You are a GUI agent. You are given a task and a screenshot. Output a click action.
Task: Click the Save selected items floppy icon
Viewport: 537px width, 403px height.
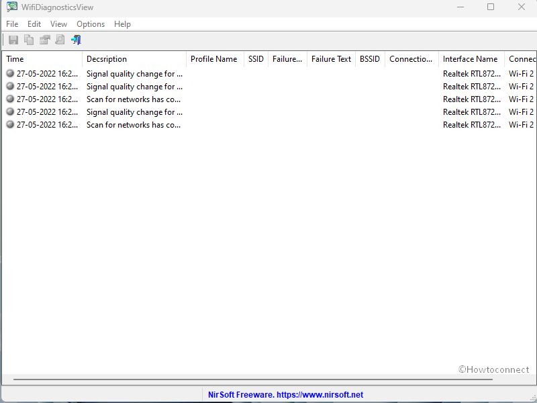(13, 40)
